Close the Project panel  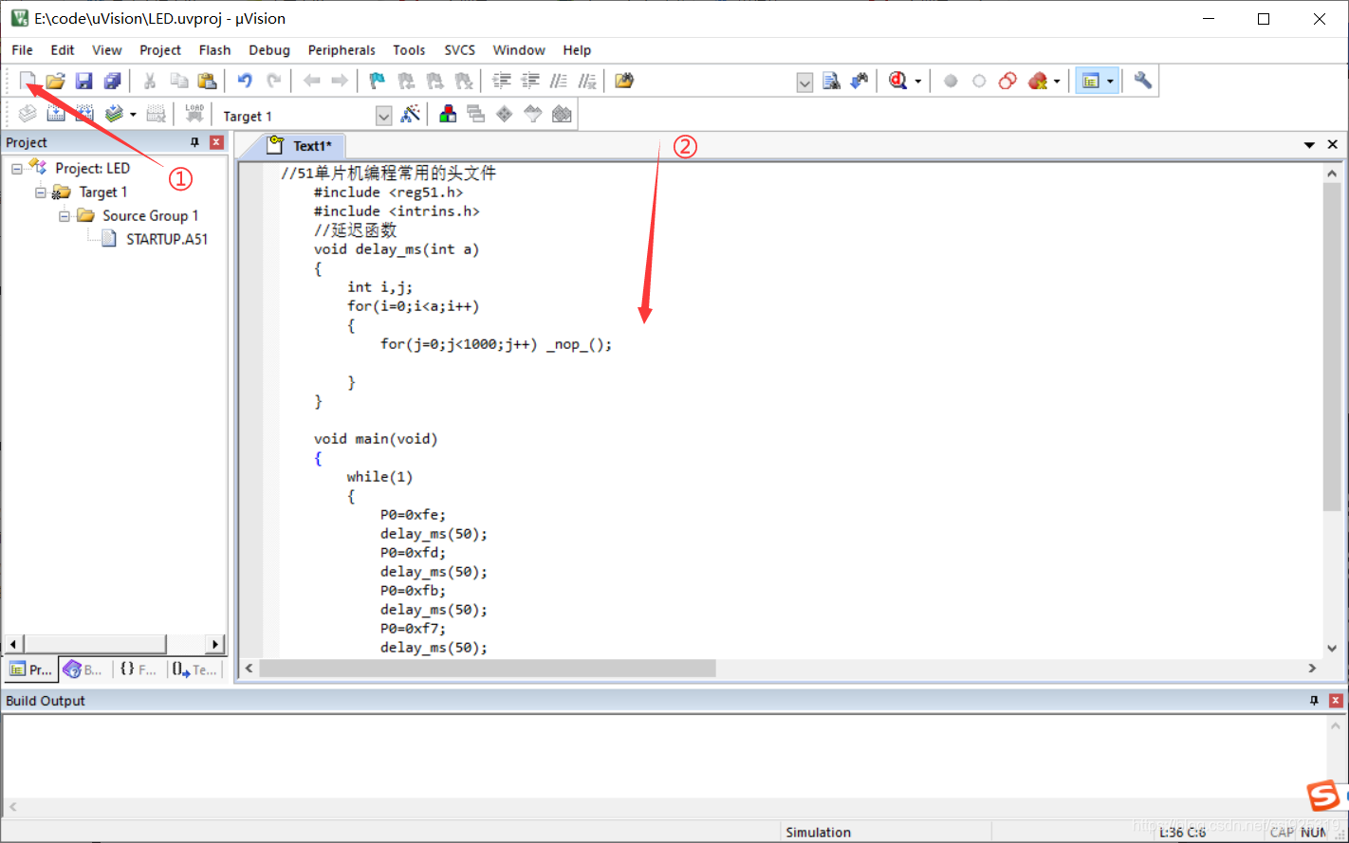pyautogui.click(x=216, y=142)
